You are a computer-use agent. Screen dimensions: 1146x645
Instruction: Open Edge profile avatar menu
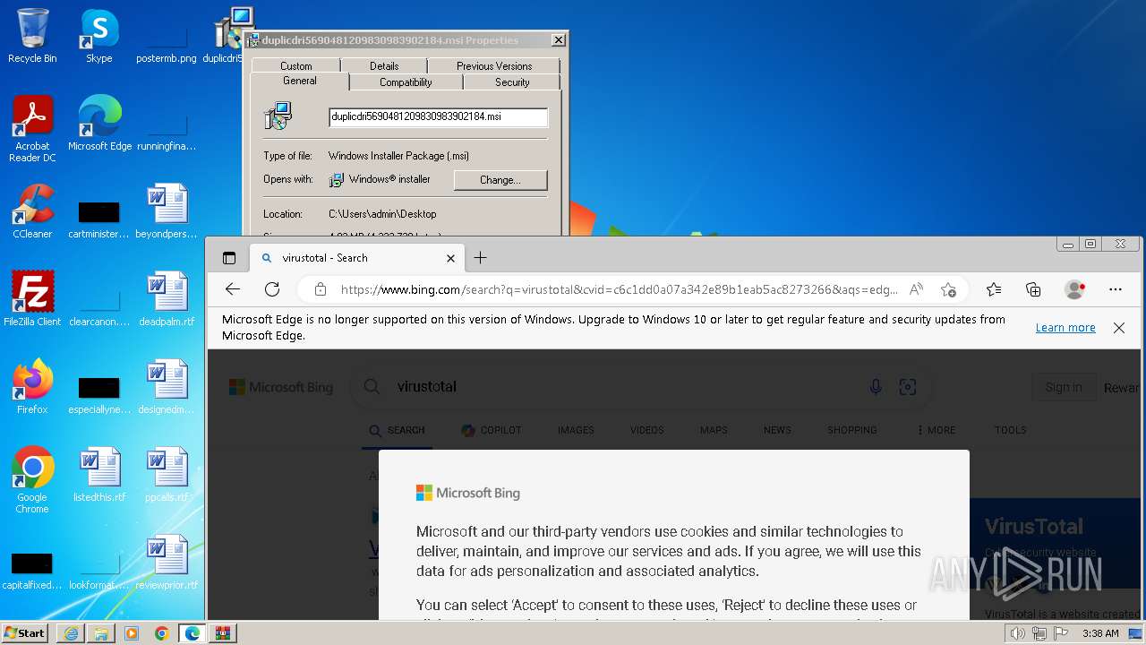pos(1074,289)
